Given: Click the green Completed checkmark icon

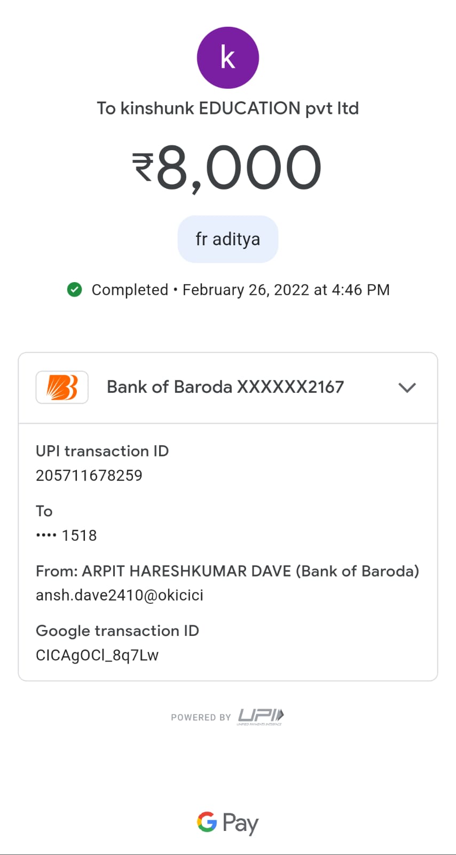Looking at the screenshot, I should tap(75, 290).
